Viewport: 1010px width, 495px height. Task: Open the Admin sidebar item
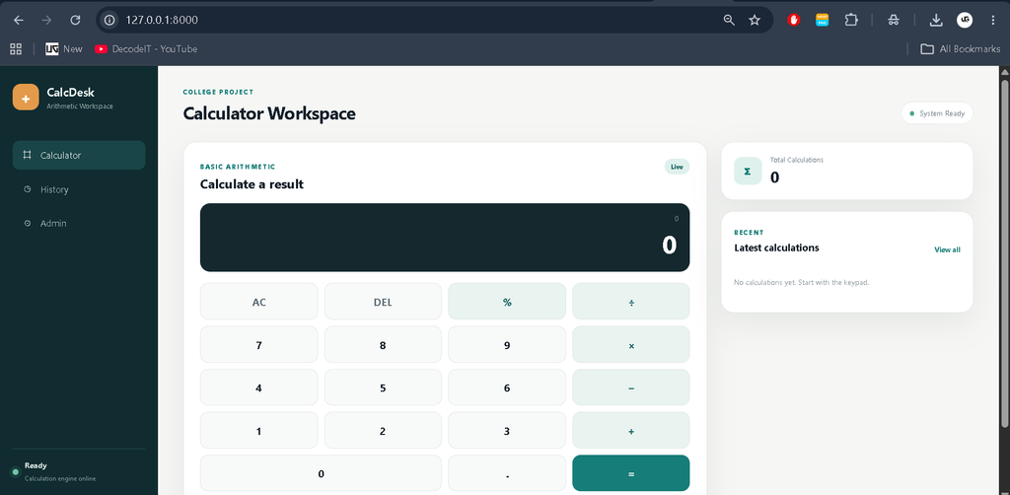(x=79, y=224)
